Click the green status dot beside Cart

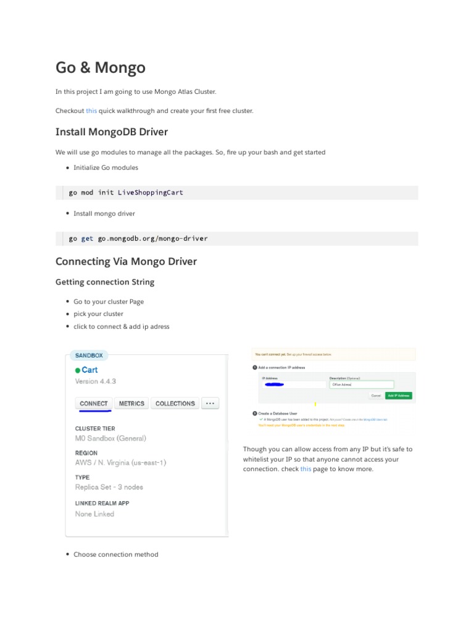(x=78, y=370)
